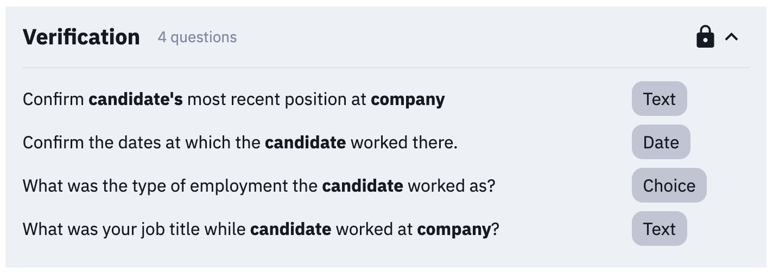
Task: Select the question about your job title
Action: click(x=261, y=230)
